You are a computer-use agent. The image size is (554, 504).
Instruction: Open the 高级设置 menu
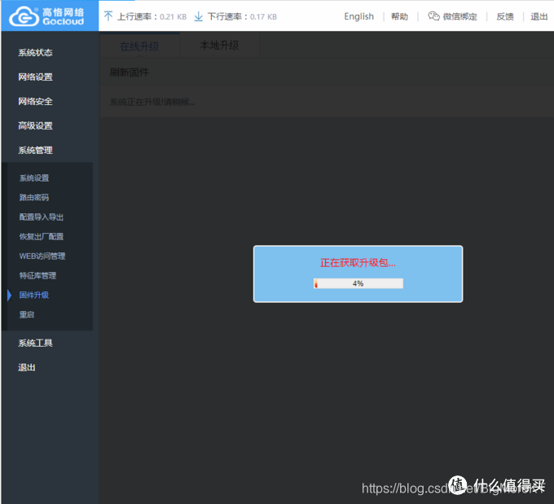[x=35, y=125]
